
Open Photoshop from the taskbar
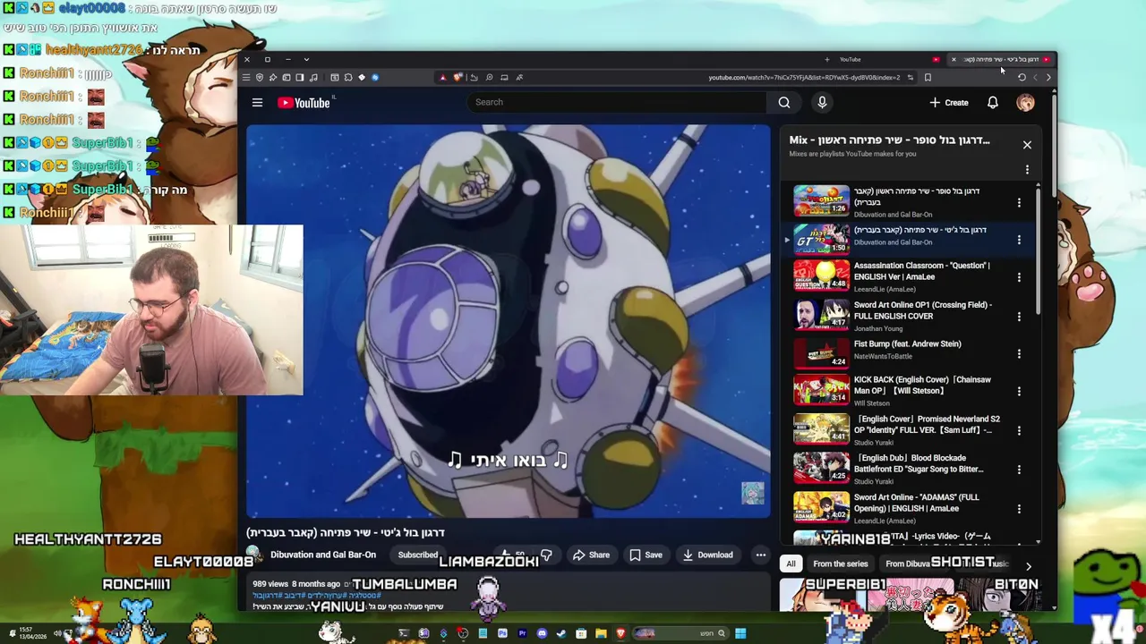(x=502, y=633)
